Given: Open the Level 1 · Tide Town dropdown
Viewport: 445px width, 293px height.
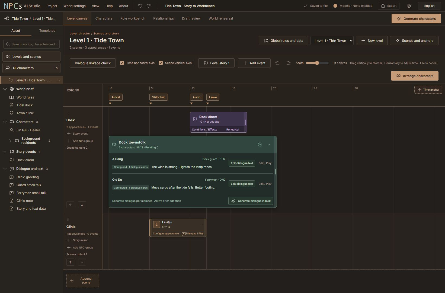Looking at the screenshot, I should coord(332,41).
